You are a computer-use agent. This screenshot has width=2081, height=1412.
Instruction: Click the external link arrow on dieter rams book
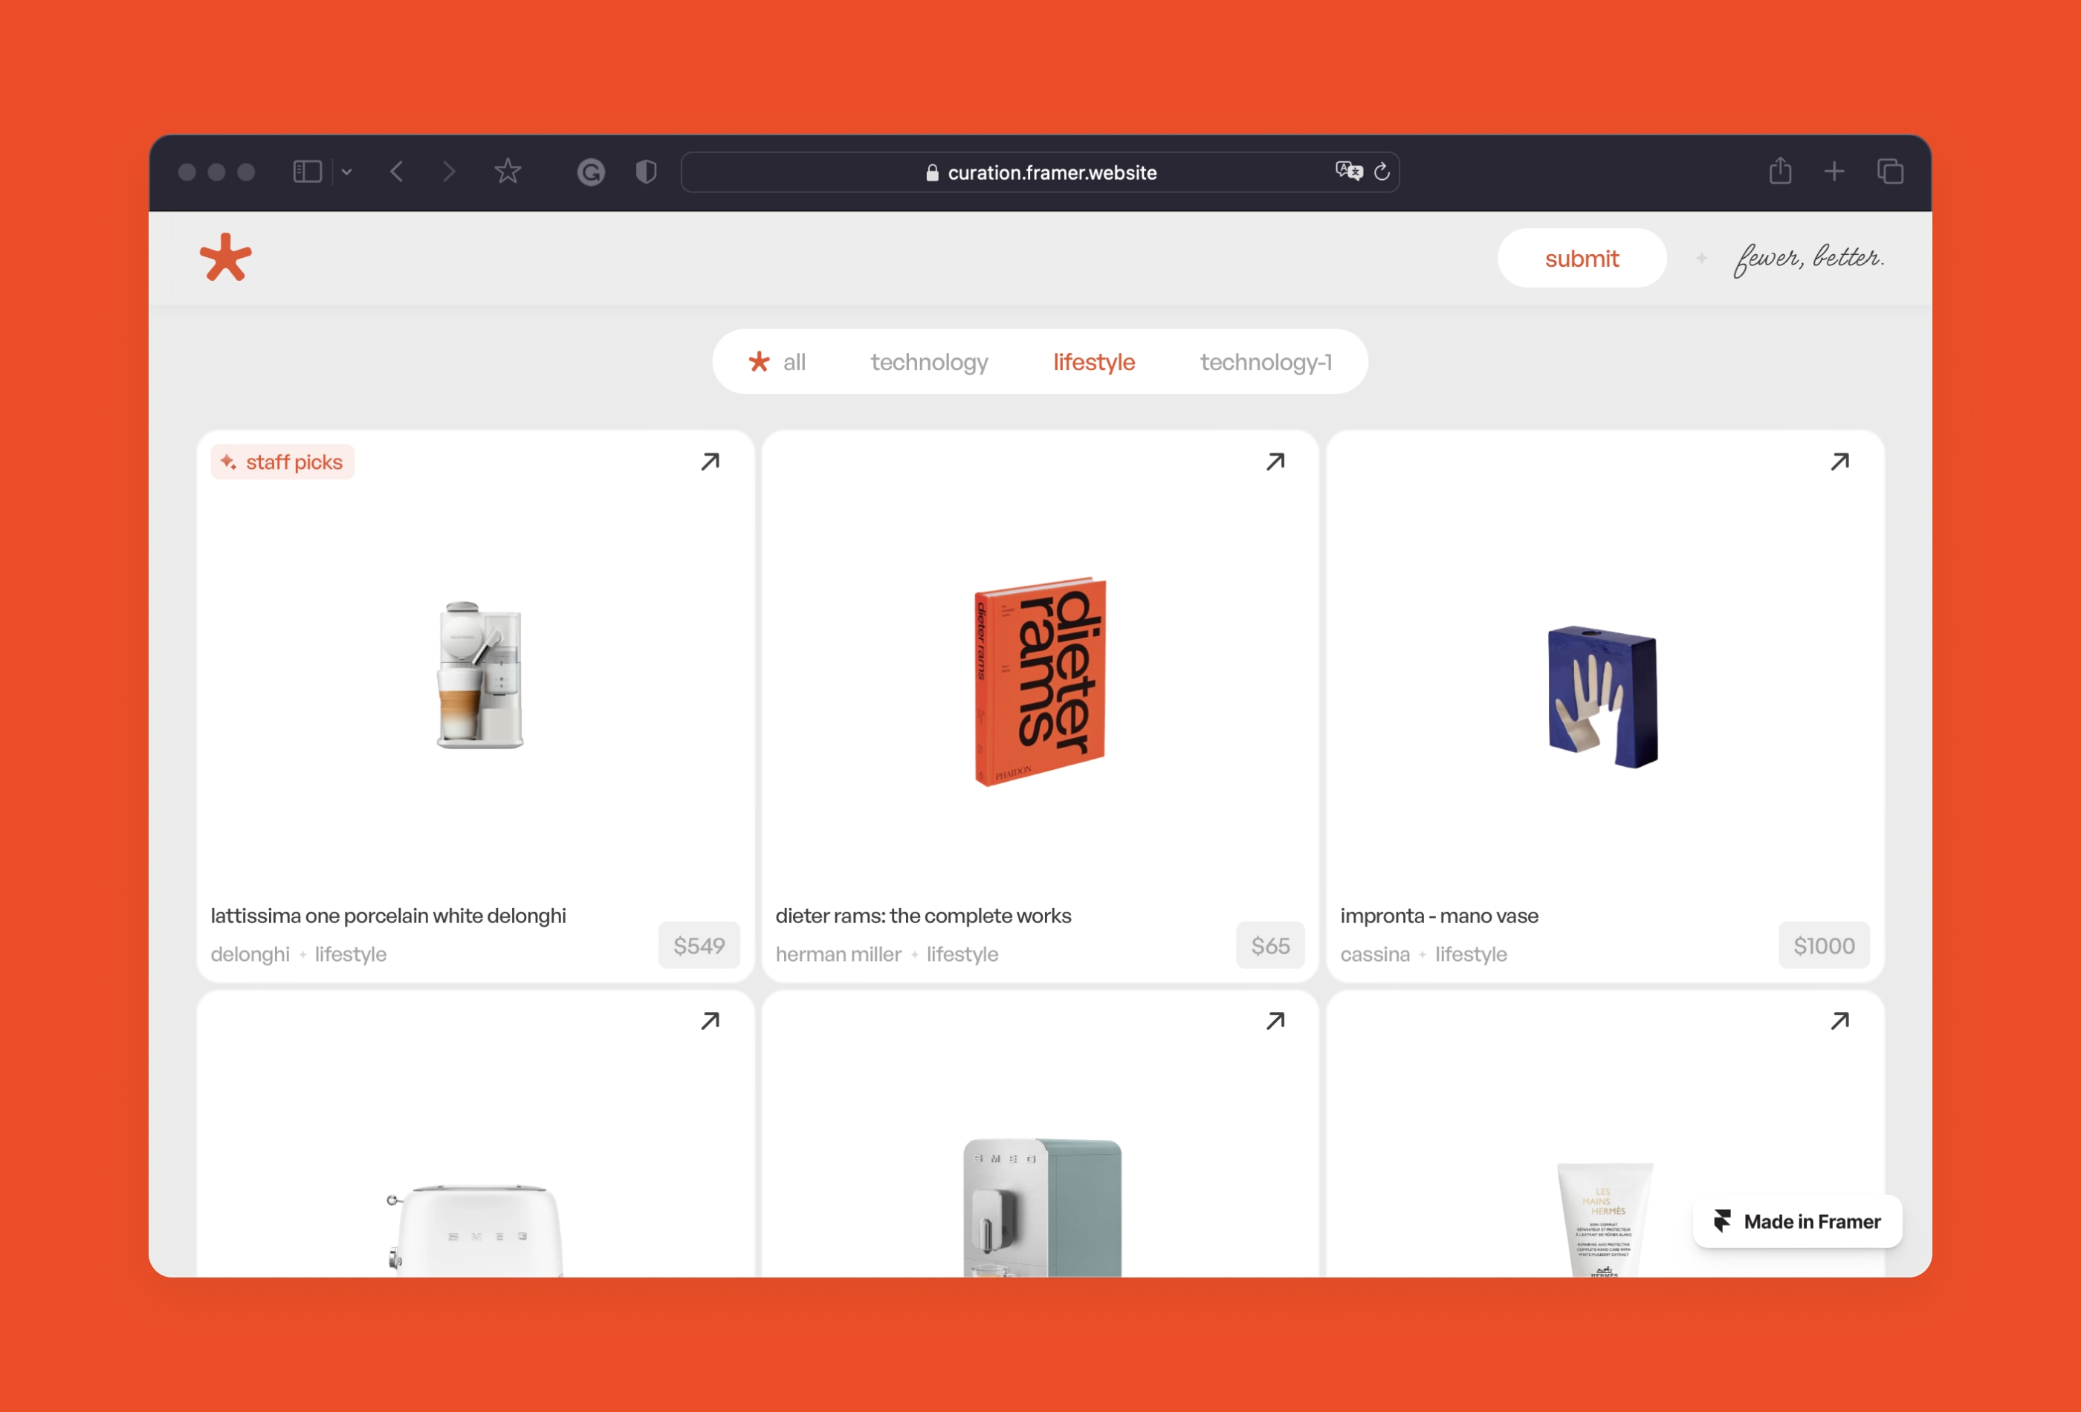(1276, 462)
